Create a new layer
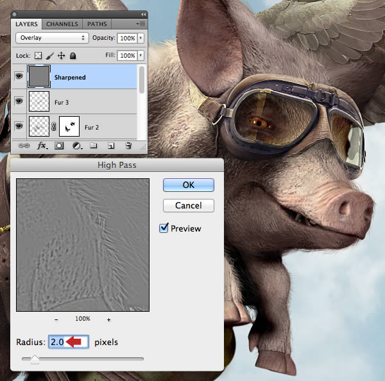The width and height of the screenshot is (385, 381). [x=111, y=146]
